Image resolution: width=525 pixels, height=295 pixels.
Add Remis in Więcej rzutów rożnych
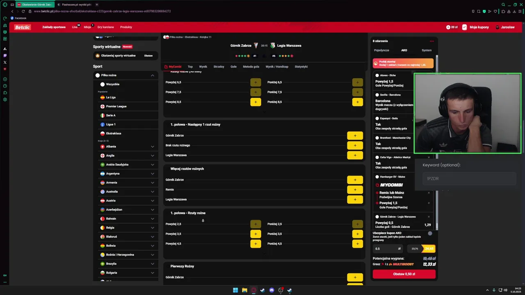pyautogui.click(x=355, y=190)
